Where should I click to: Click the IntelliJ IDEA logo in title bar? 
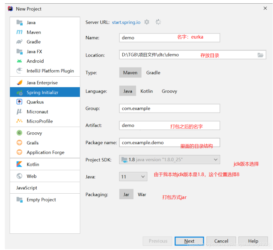(11, 9)
